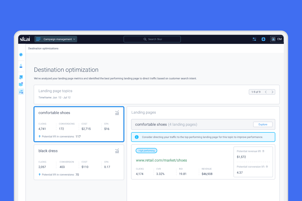Click the info tooltip on the traffic recommendation banner

136,137
